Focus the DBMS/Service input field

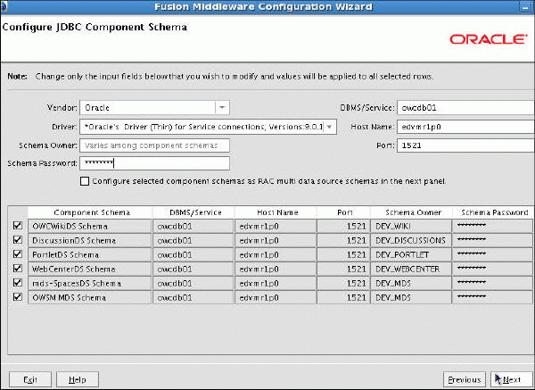coord(465,108)
